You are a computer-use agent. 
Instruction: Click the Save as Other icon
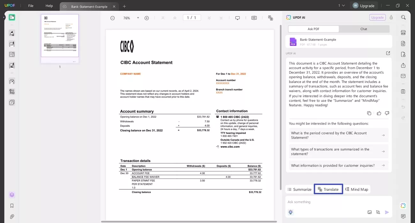pos(403,92)
